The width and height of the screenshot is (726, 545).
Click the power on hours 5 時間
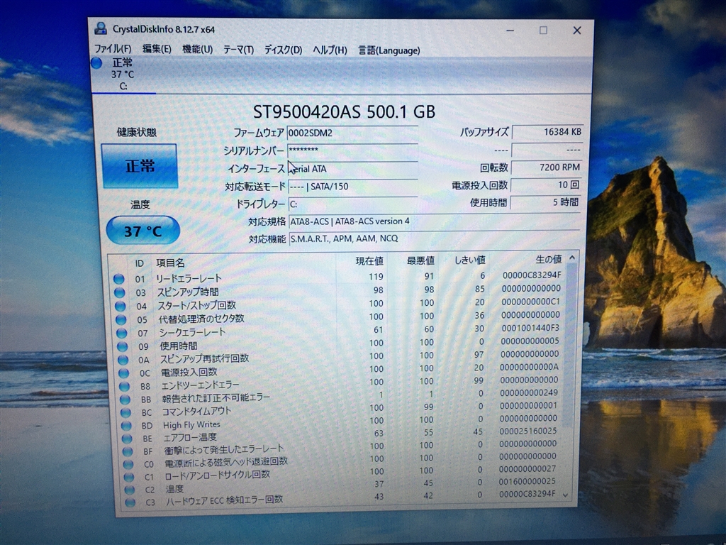[545, 202]
